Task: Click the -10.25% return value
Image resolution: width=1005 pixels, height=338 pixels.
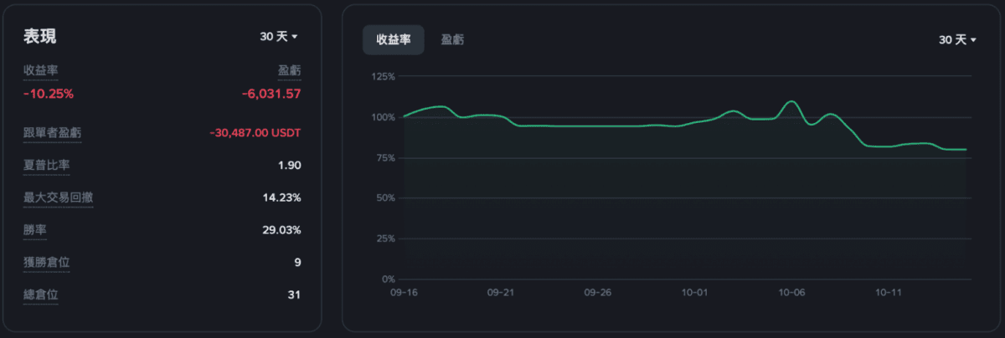Action: [x=49, y=94]
